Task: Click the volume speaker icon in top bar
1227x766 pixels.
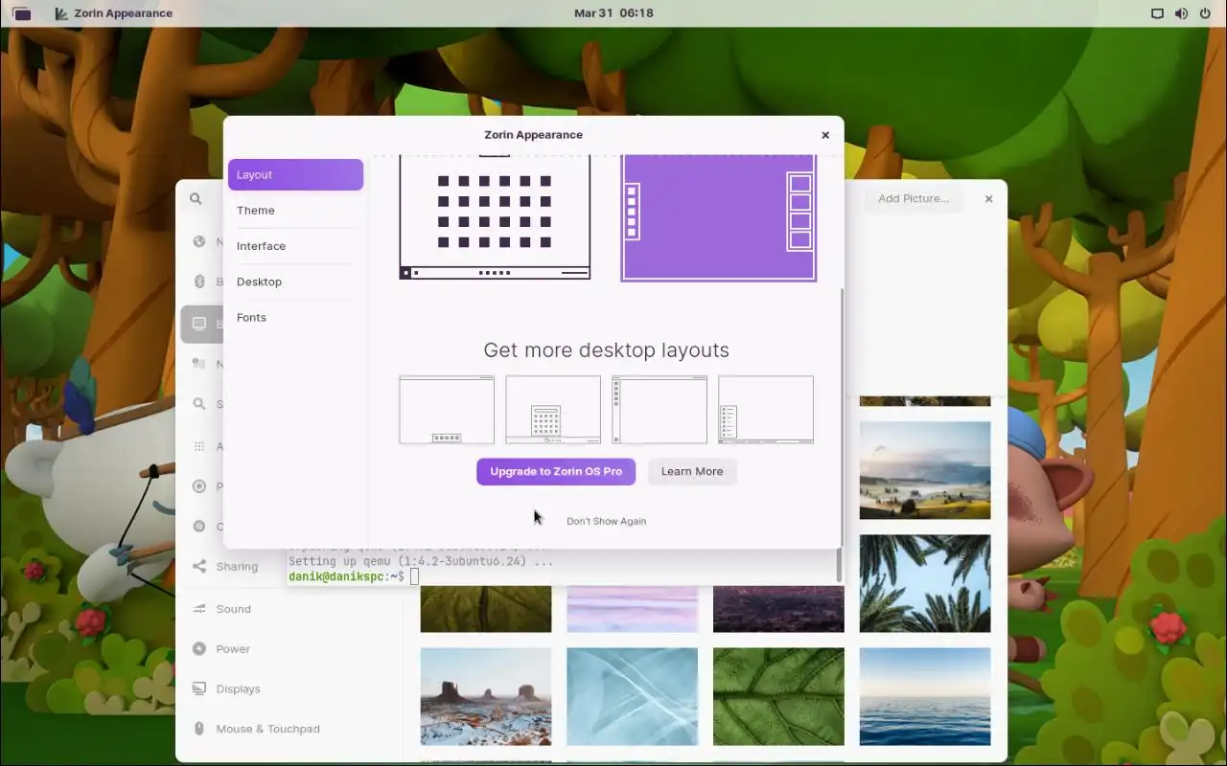Action: (x=1181, y=13)
